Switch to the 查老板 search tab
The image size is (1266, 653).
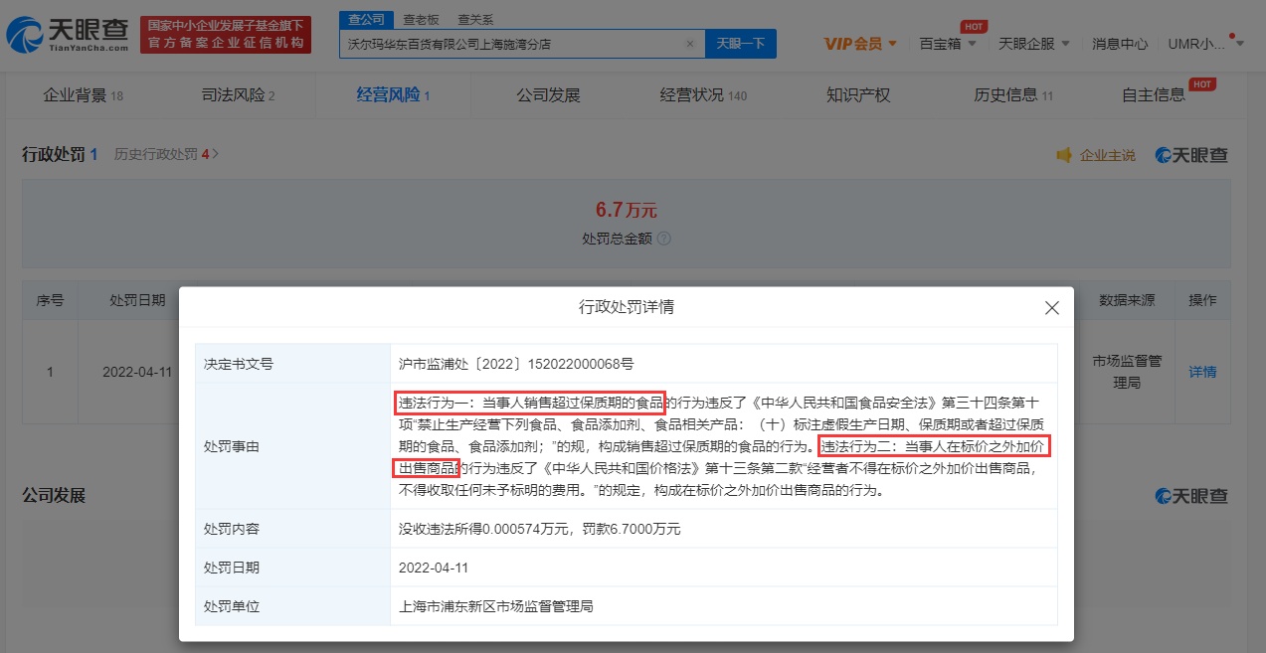423,19
